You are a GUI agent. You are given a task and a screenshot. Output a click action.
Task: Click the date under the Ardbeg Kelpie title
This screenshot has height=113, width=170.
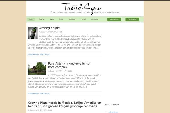click(x=52, y=32)
